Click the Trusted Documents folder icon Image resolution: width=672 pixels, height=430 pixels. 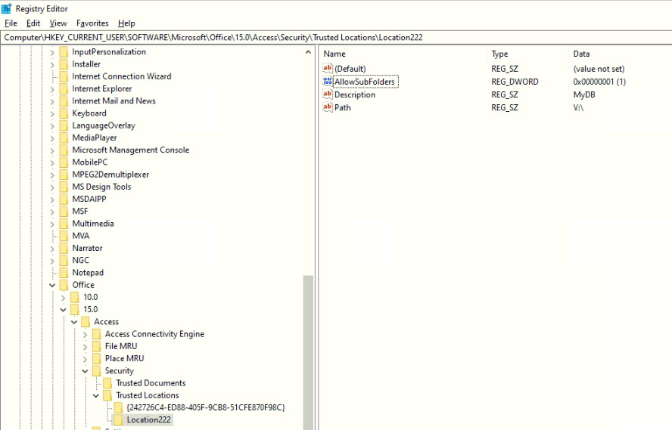coord(107,383)
